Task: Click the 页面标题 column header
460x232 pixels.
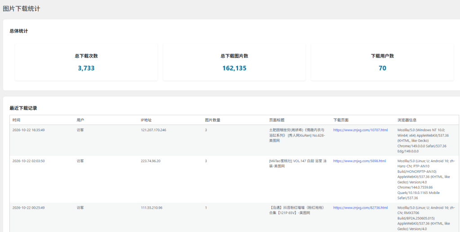Action: coord(277,120)
